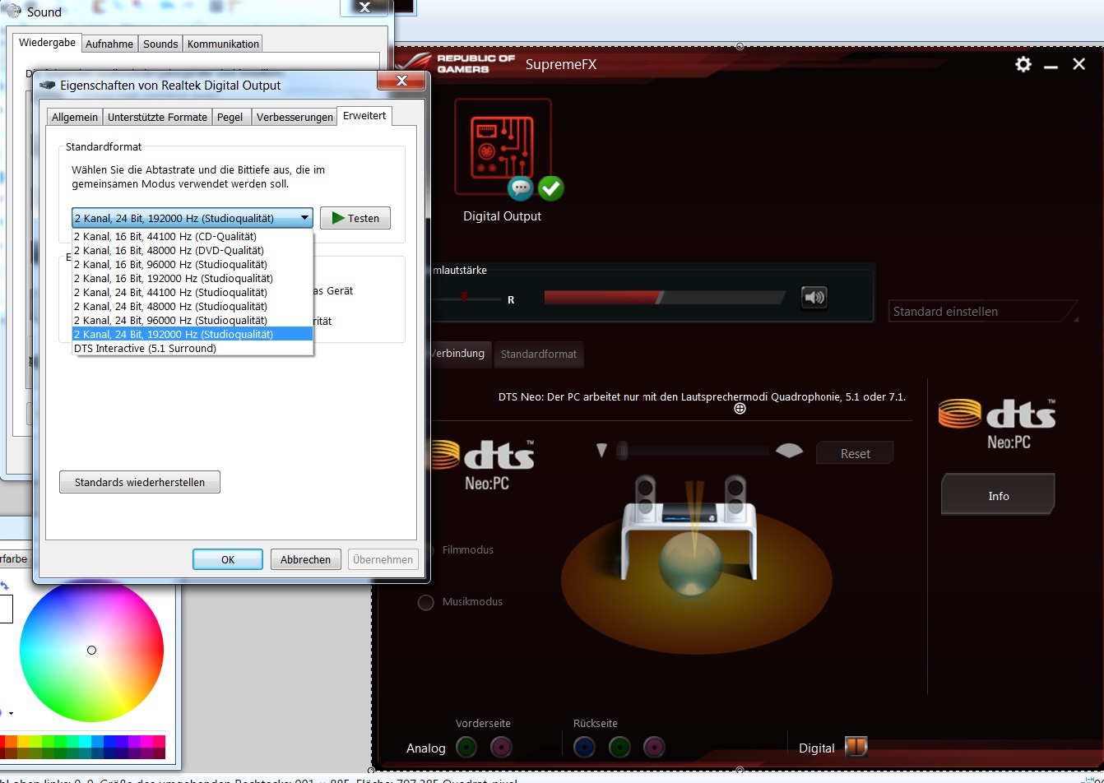Choose DTS Interactive (5.1 Surround)
The width and height of the screenshot is (1104, 783).
point(193,348)
